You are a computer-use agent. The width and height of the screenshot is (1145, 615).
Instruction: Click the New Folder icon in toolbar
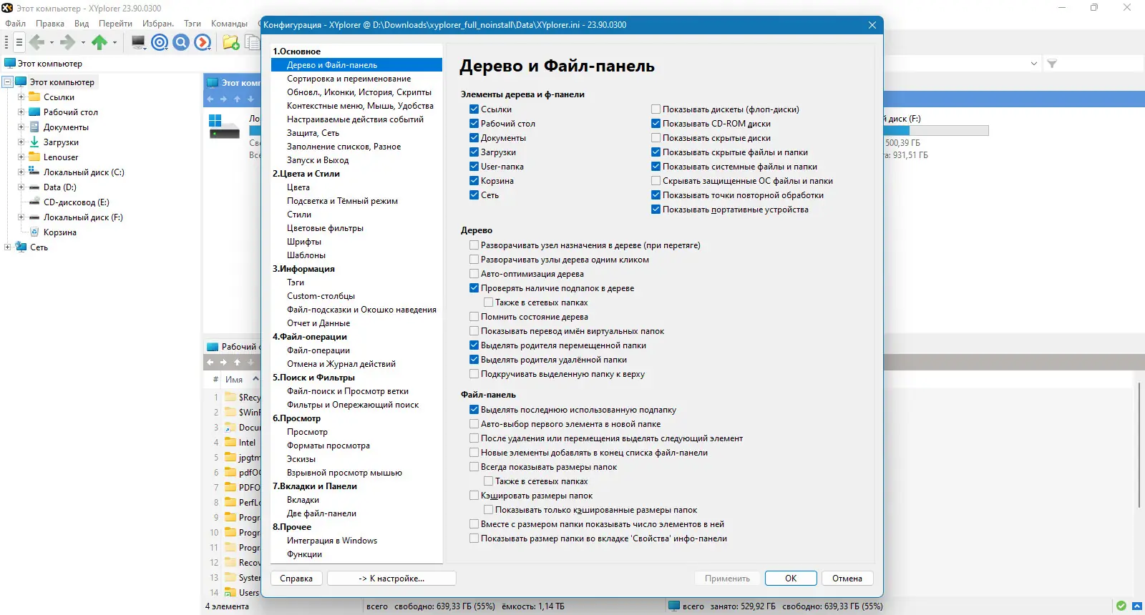click(230, 43)
